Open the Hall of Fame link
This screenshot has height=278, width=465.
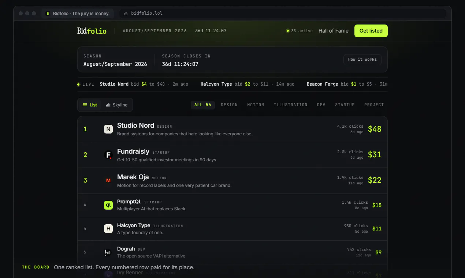point(334,31)
